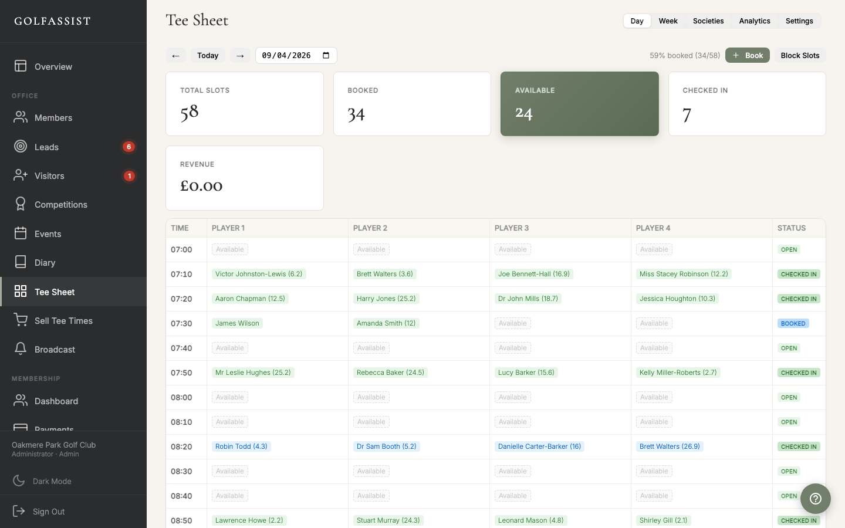Select the Events calendar icon

pos(21,233)
